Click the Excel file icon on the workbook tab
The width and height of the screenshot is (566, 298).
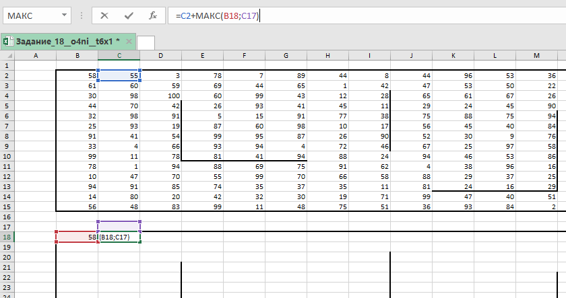point(7,42)
